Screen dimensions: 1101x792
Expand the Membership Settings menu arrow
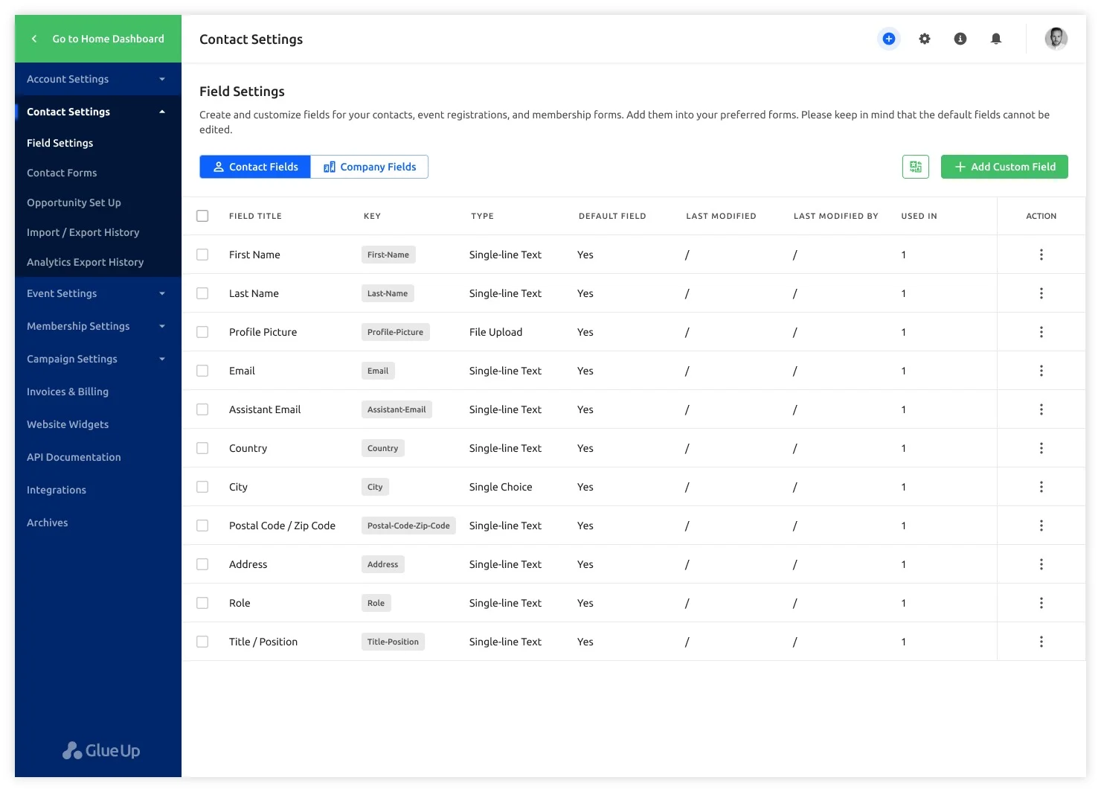pos(162,326)
